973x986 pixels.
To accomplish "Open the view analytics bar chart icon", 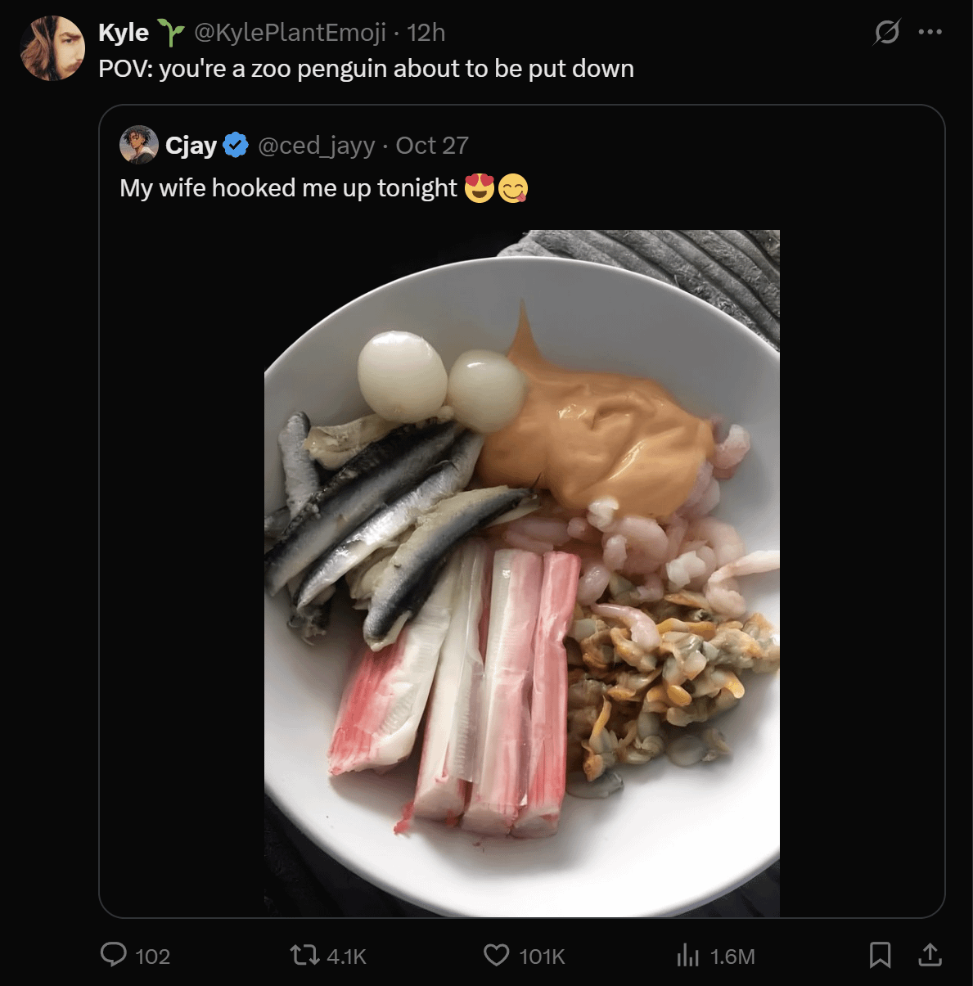I will point(687,955).
